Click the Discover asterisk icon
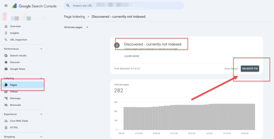The image size is (274, 139). (6, 62)
